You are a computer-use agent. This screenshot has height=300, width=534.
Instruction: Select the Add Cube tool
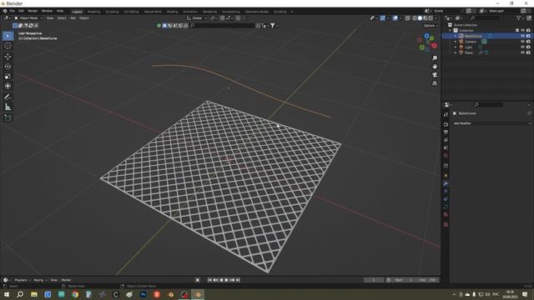pyautogui.click(x=8, y=117)
